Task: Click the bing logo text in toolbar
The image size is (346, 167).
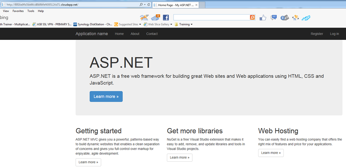Action: [x=4, y=18]
